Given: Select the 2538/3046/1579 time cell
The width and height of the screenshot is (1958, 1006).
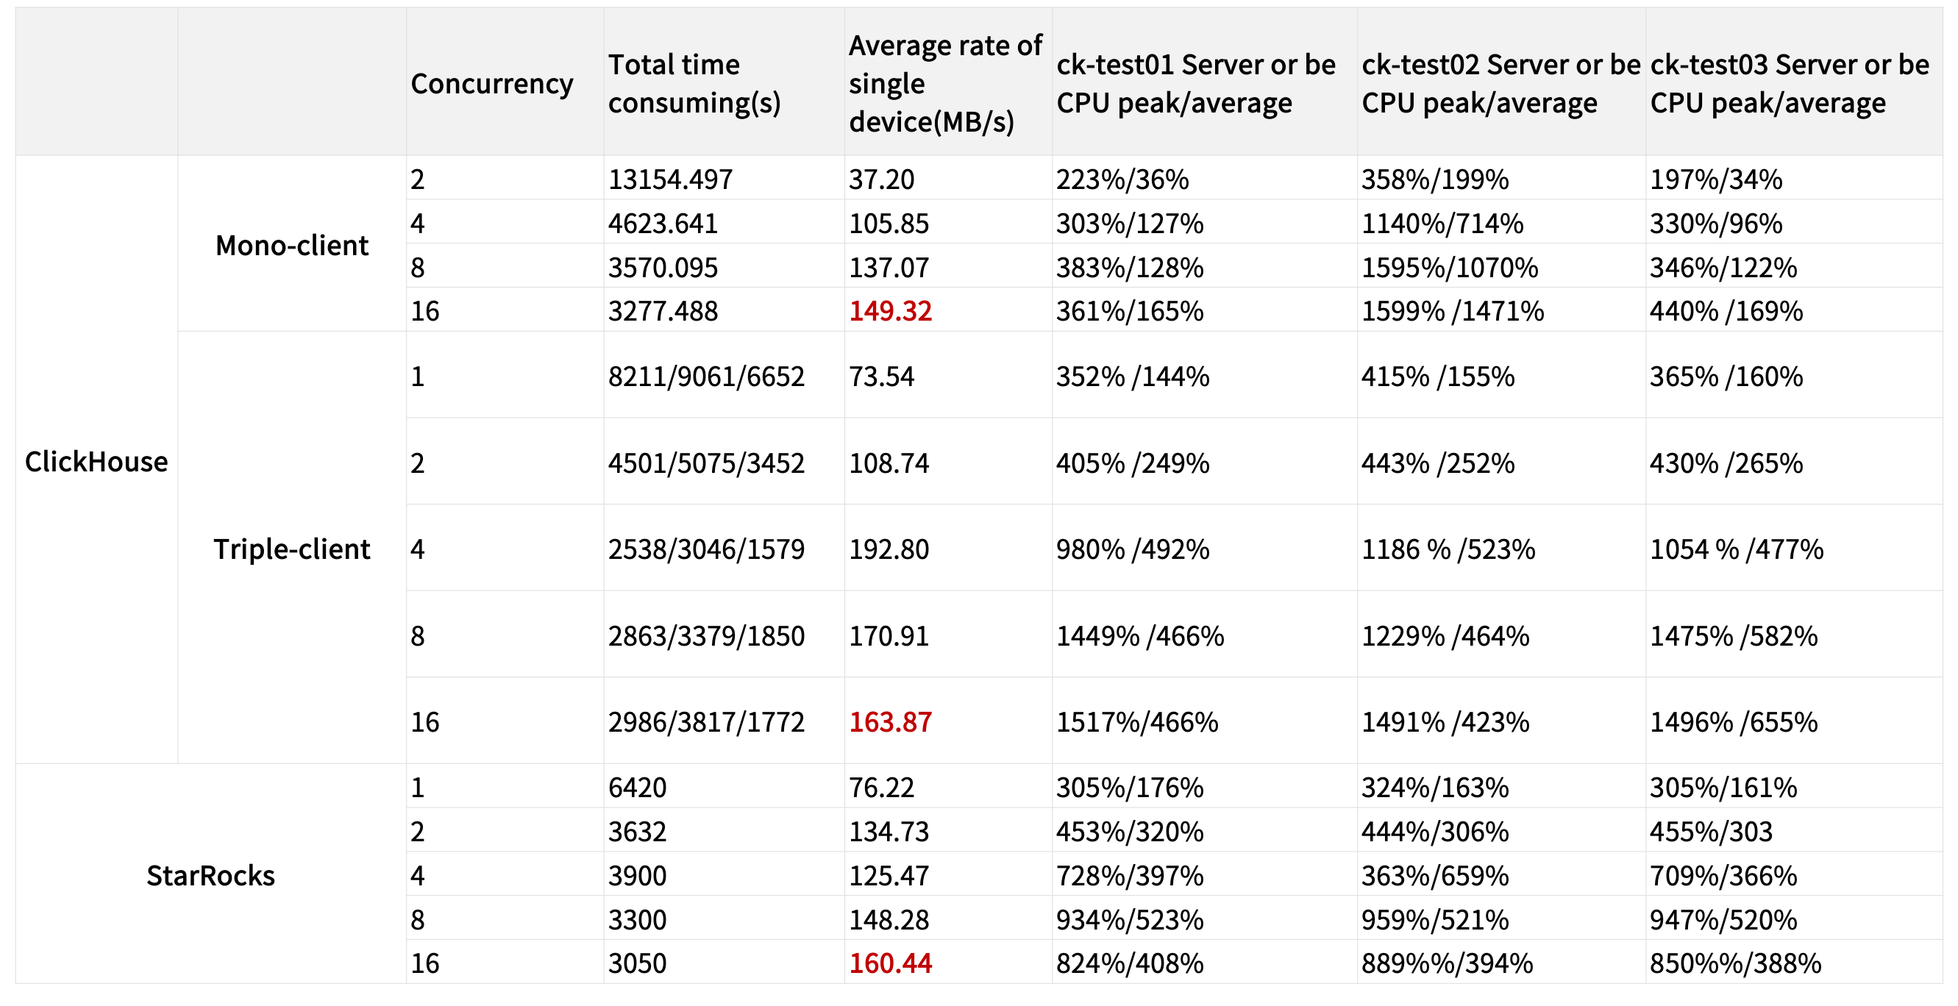Looking at the screenshot, I should [724, 548].
